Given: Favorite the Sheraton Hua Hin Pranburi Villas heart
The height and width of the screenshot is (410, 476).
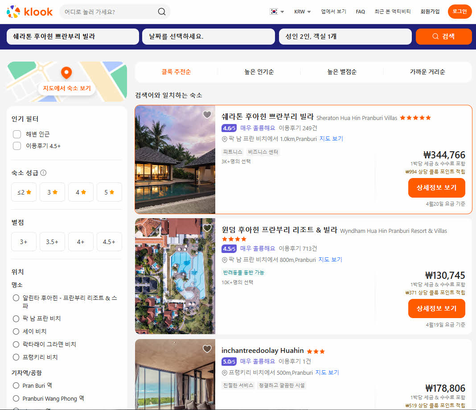Looking at the screenshot, I should (207, 114).
